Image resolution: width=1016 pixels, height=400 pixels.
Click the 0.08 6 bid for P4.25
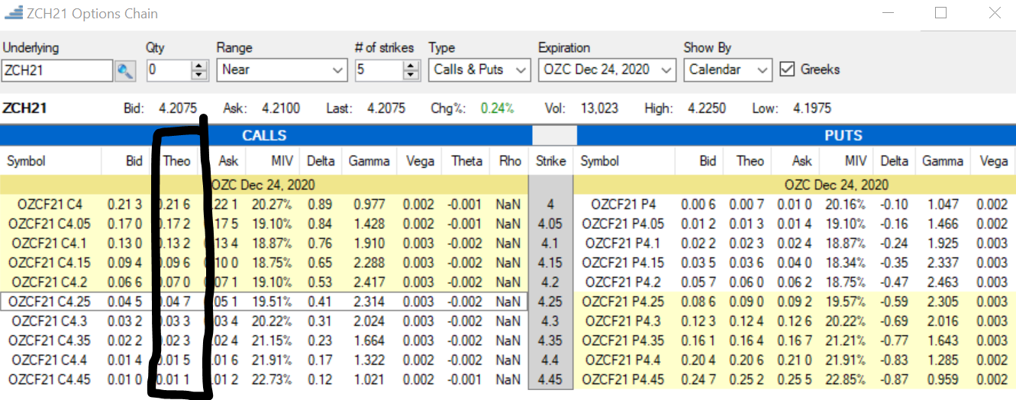click(x=698, y=302)
